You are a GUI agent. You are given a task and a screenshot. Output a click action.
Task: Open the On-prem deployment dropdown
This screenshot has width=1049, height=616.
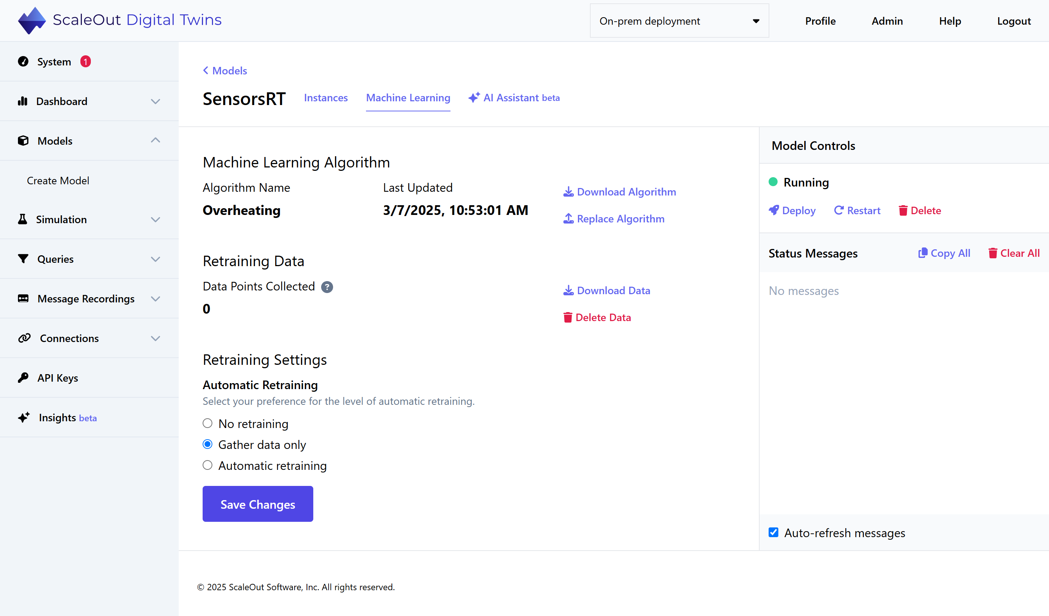coord(679,21)
